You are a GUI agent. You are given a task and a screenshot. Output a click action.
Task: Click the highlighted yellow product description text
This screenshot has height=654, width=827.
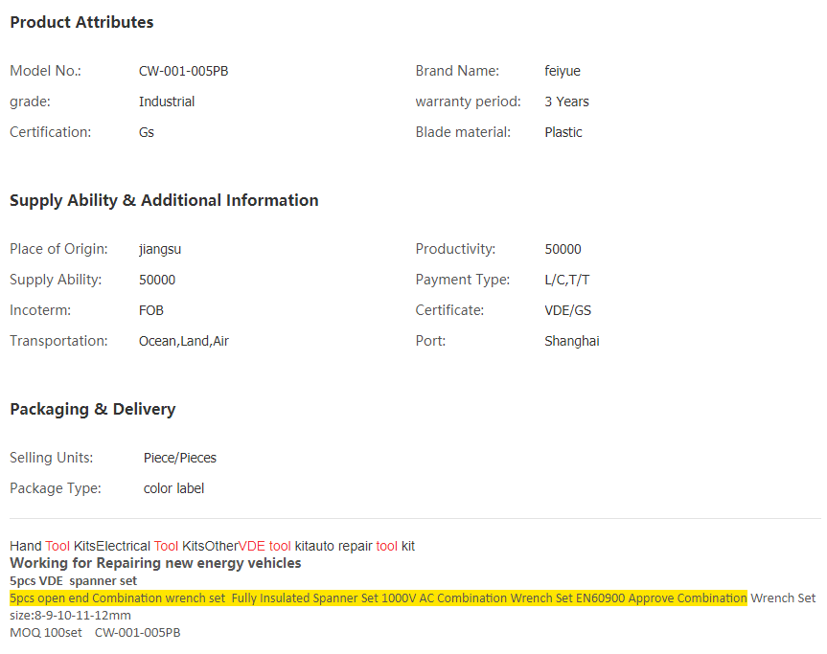point(378,598)
